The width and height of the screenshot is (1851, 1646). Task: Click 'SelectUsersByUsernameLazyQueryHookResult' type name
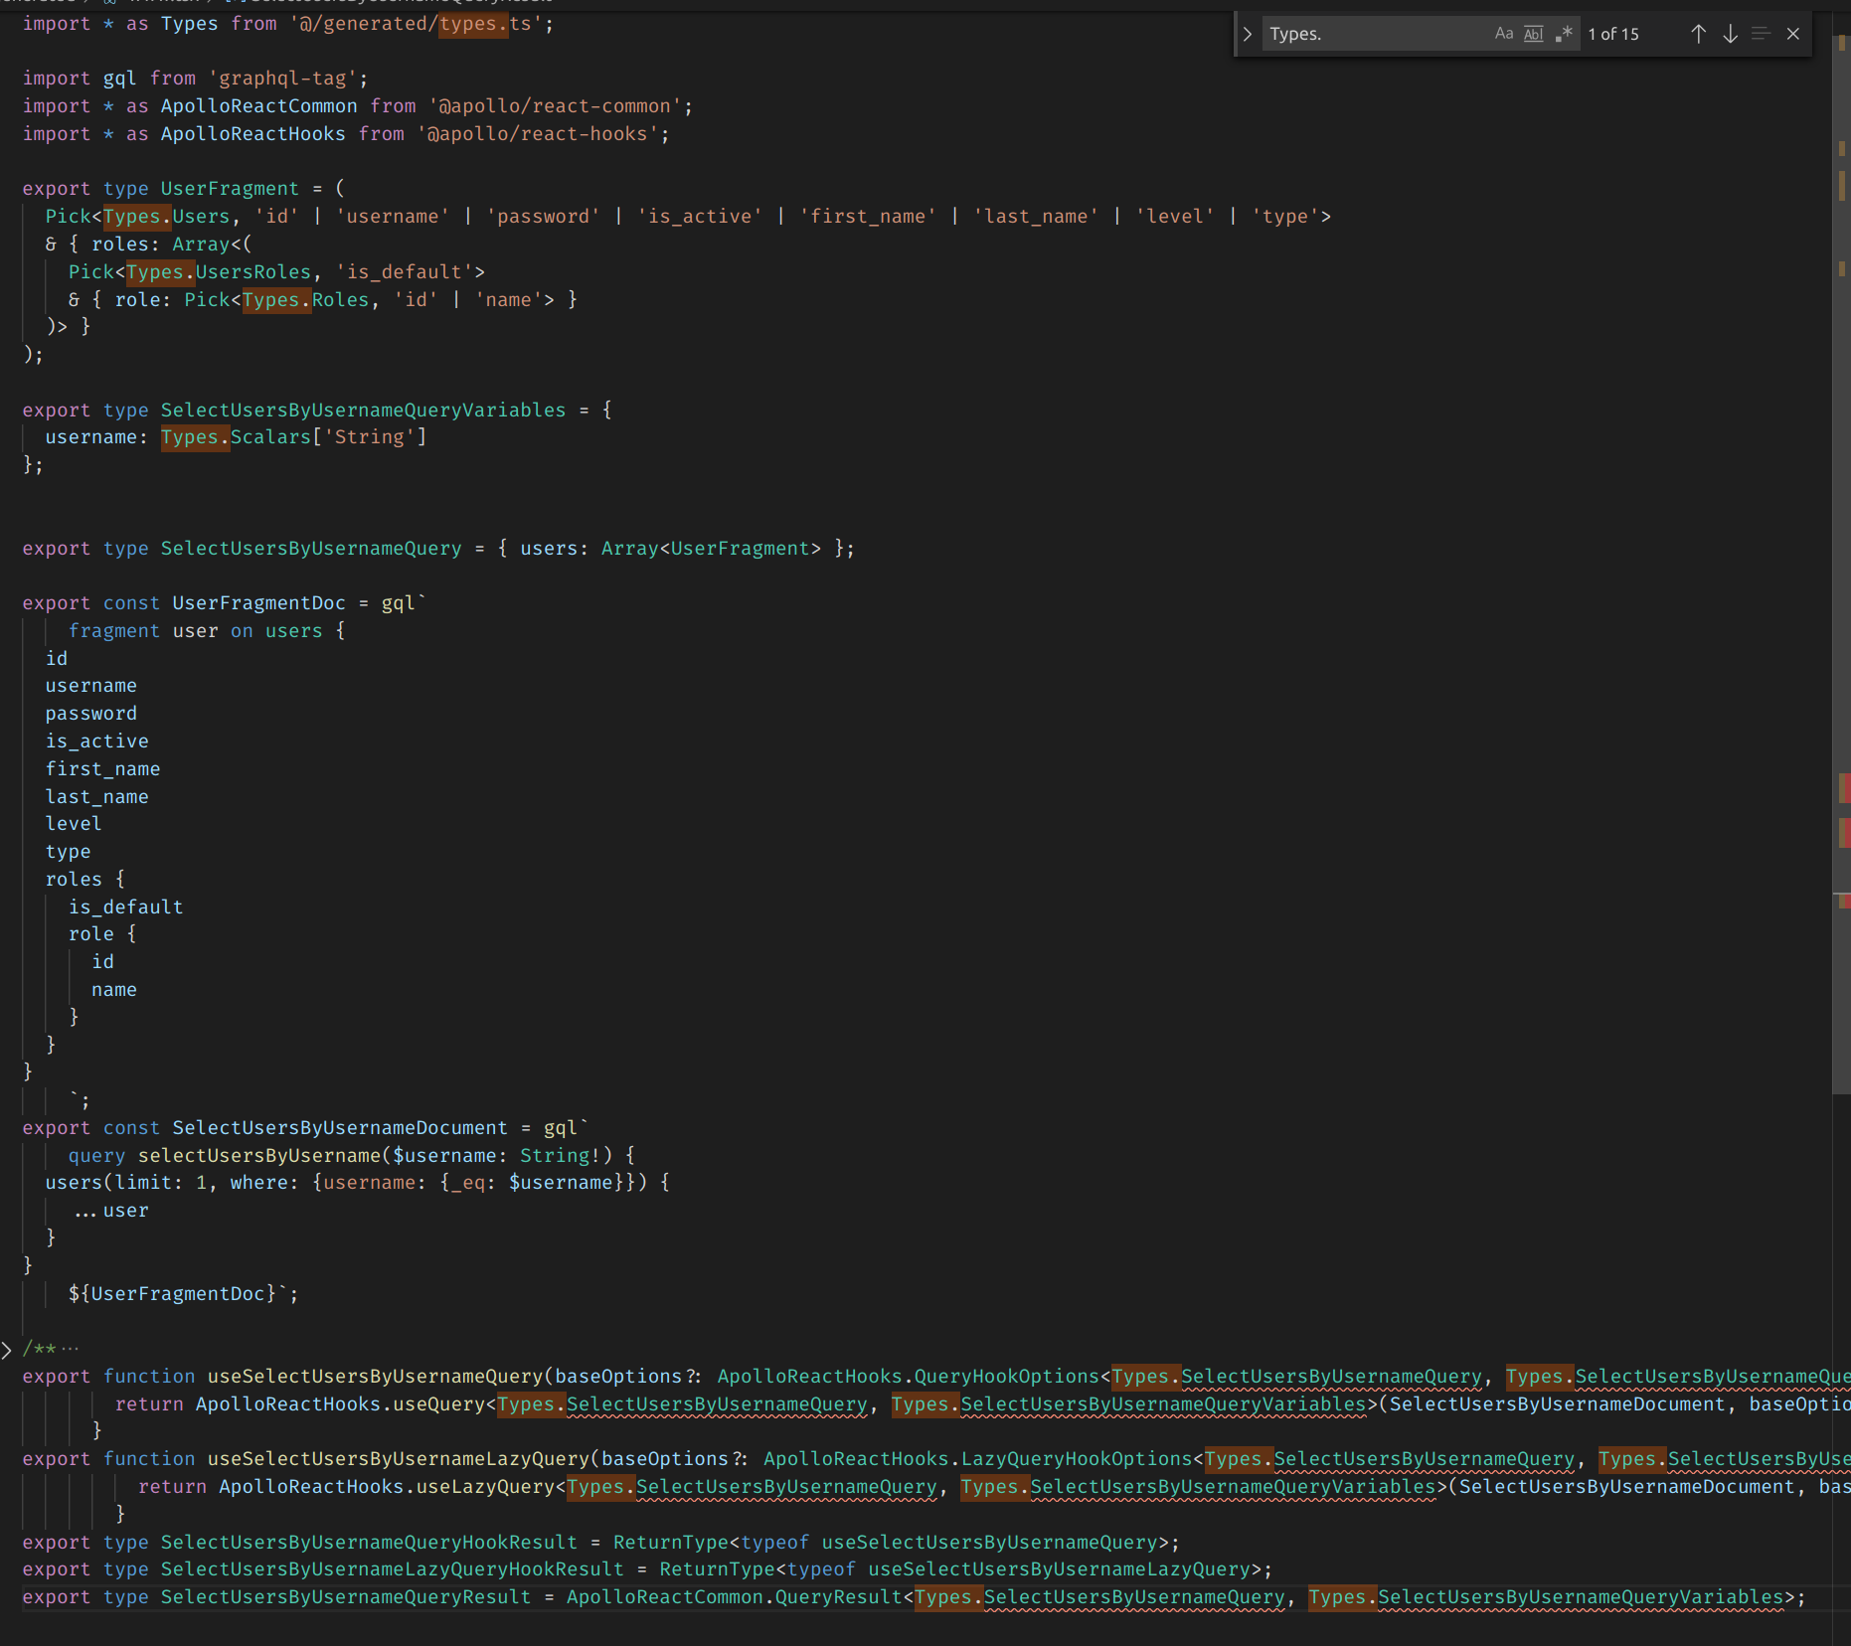(x=393, y=1568)
